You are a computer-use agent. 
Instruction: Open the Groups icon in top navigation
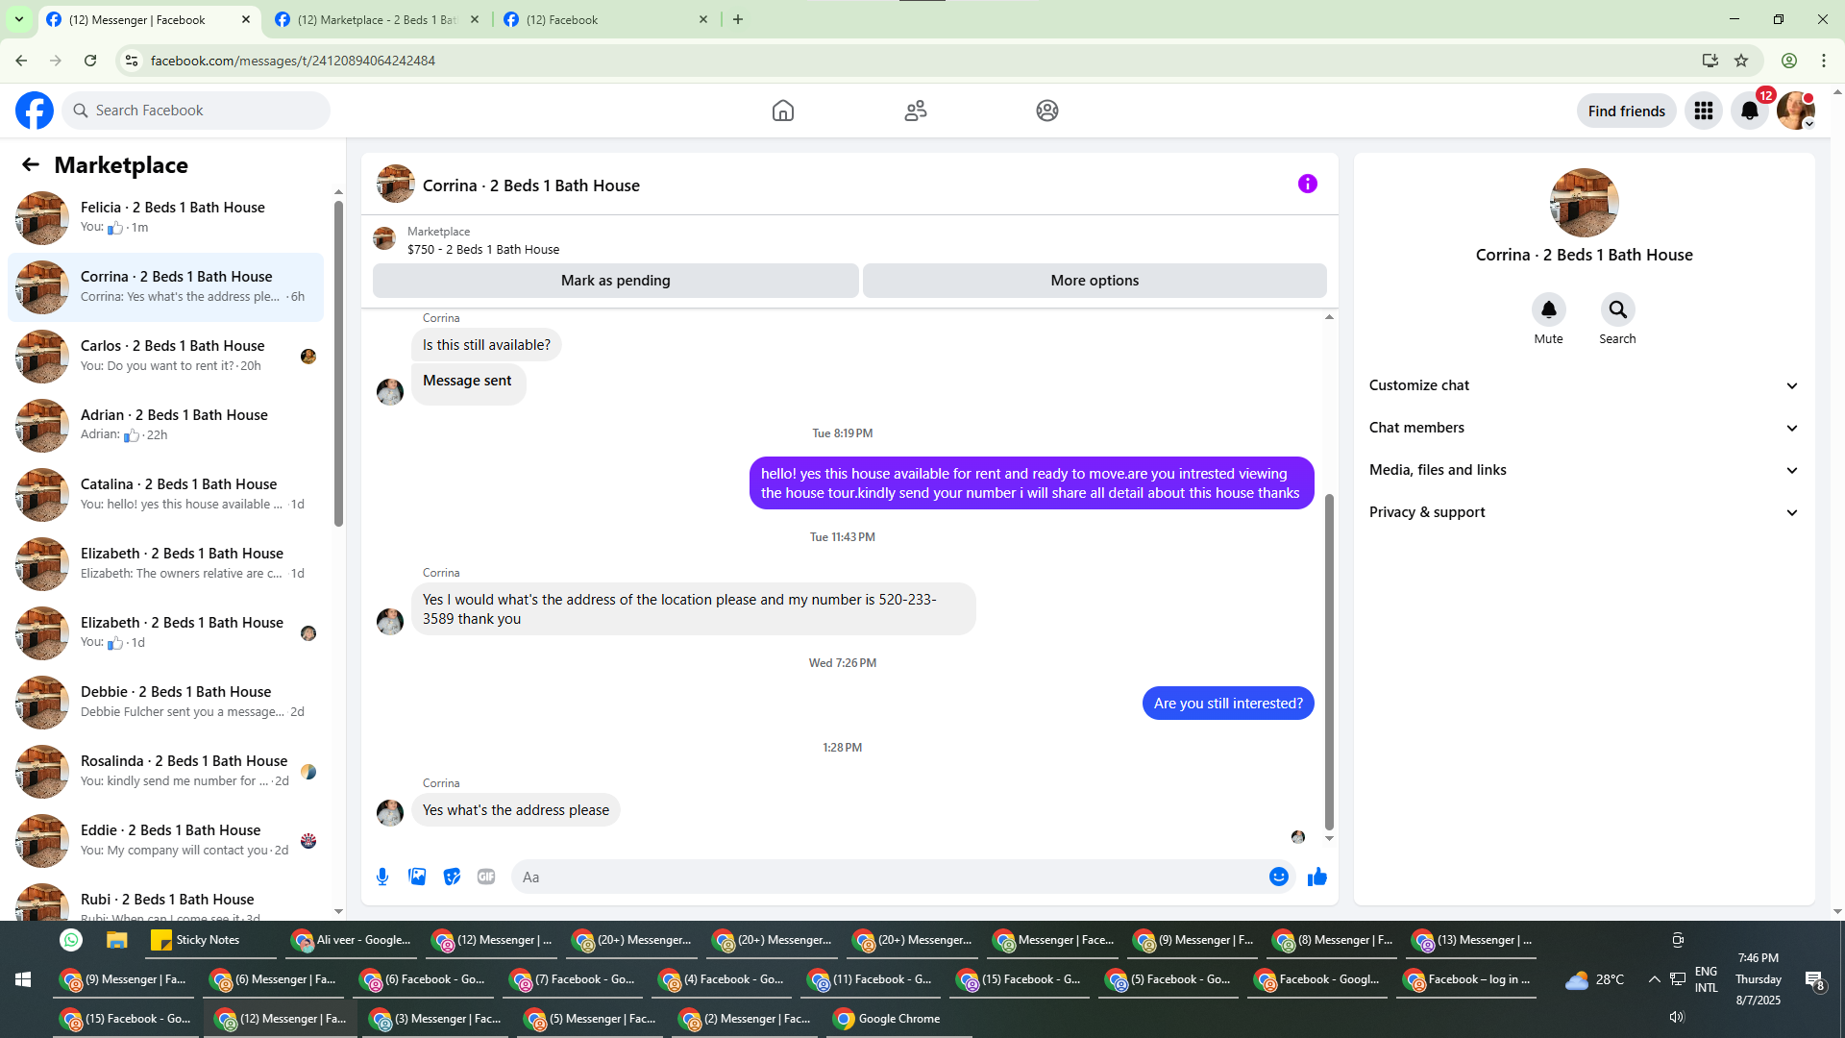(1047, 111)
